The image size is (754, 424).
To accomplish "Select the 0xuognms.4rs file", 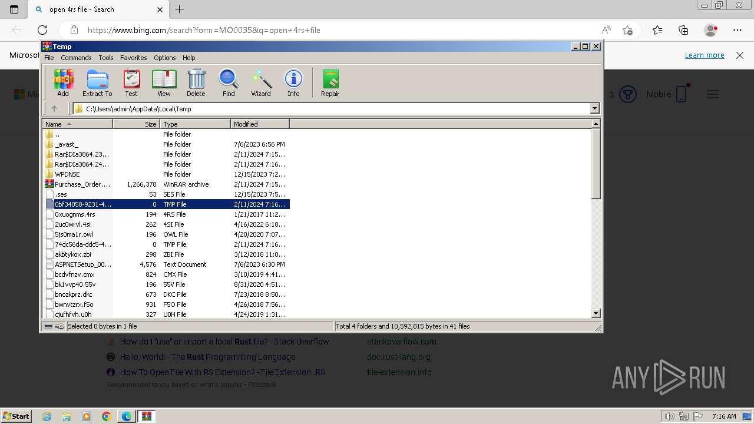I will point(166,214).
